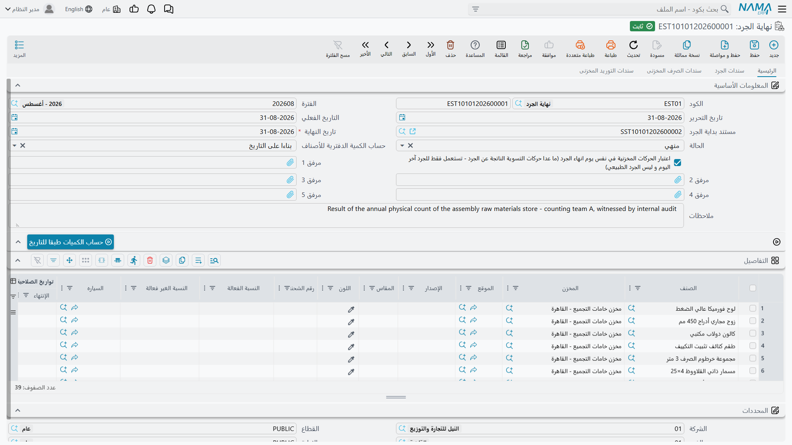Click the details grid delete-row icon
Screen dimensions: 792x445
[150, 260]
